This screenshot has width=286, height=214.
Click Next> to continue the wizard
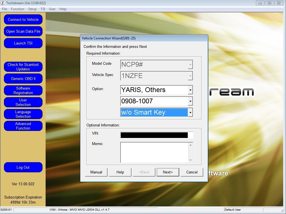point(168,172)
